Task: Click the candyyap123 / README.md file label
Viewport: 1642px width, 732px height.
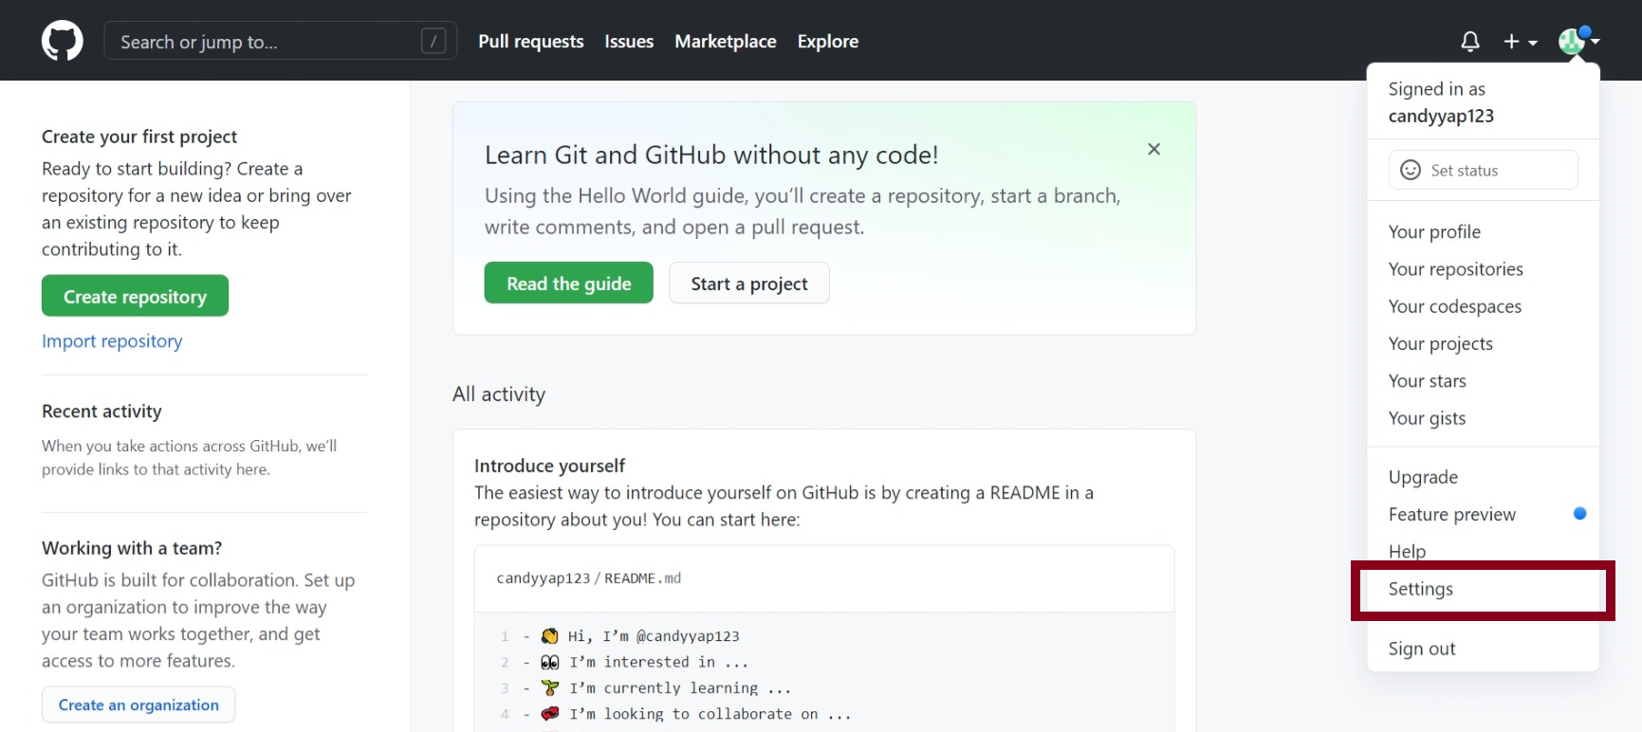Action: (588, 578)
